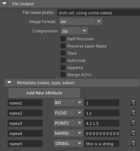The height and width of the screenshot is (151, 140).
Task: Toggle the Tiled checkbox
Action: [x=63, y=53]
